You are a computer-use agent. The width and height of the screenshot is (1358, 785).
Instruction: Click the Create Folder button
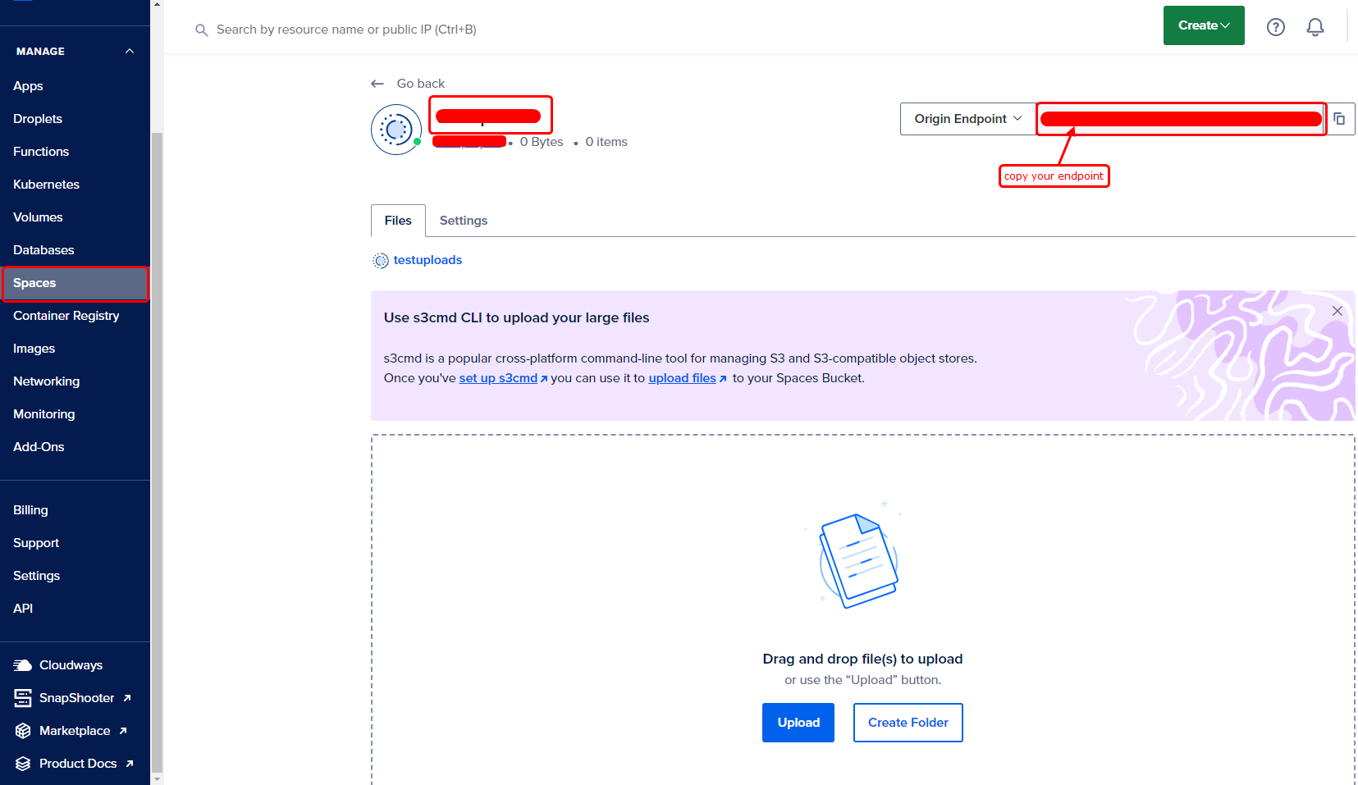click(x=908, y=723)
